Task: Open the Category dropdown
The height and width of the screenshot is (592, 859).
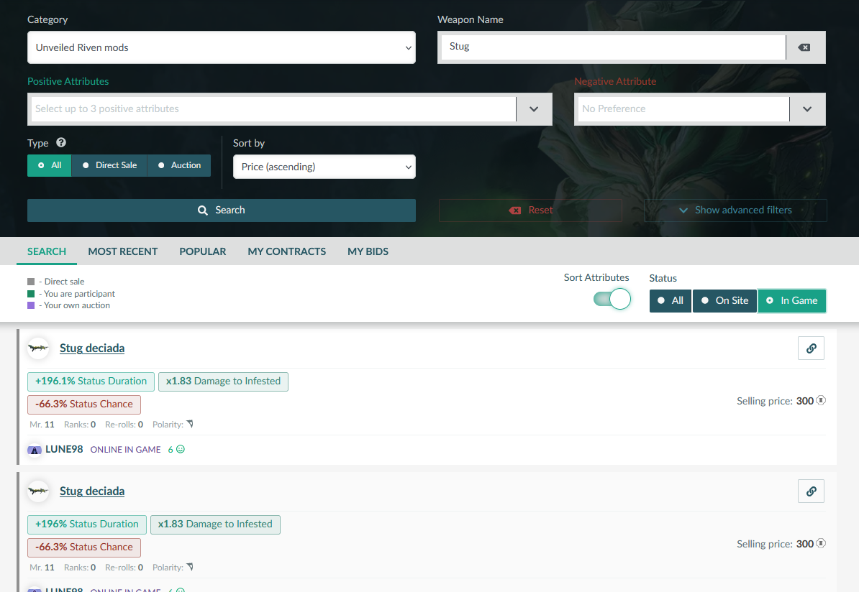Action: 222,47
